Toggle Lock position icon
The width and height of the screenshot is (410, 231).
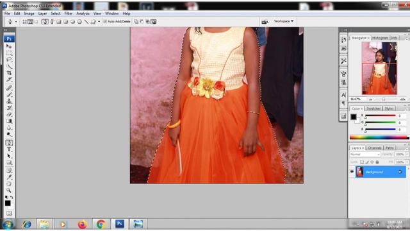372,162
